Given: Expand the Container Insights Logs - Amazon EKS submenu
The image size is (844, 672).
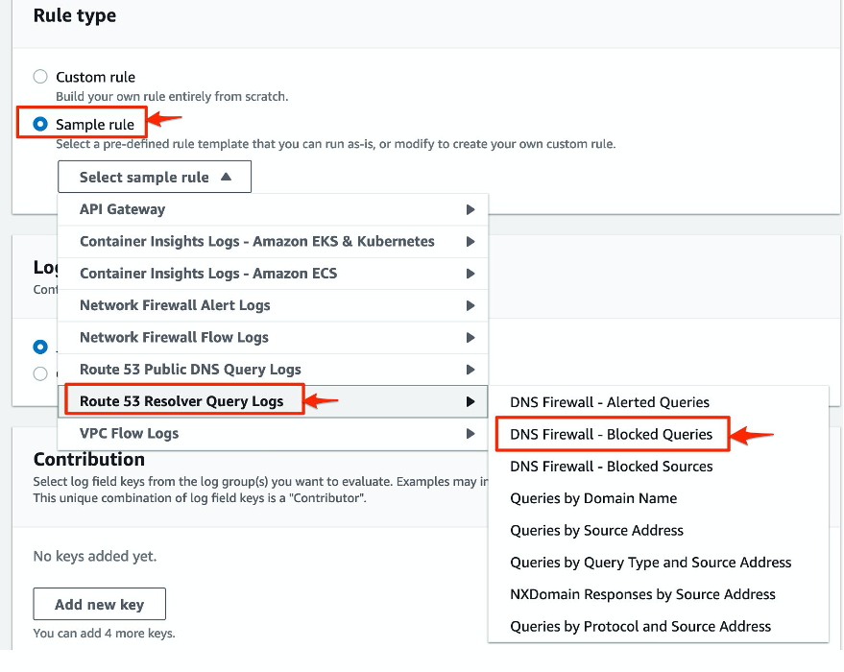Looking at the screenshot, I should pyautogui.click(x=470, y=241).
